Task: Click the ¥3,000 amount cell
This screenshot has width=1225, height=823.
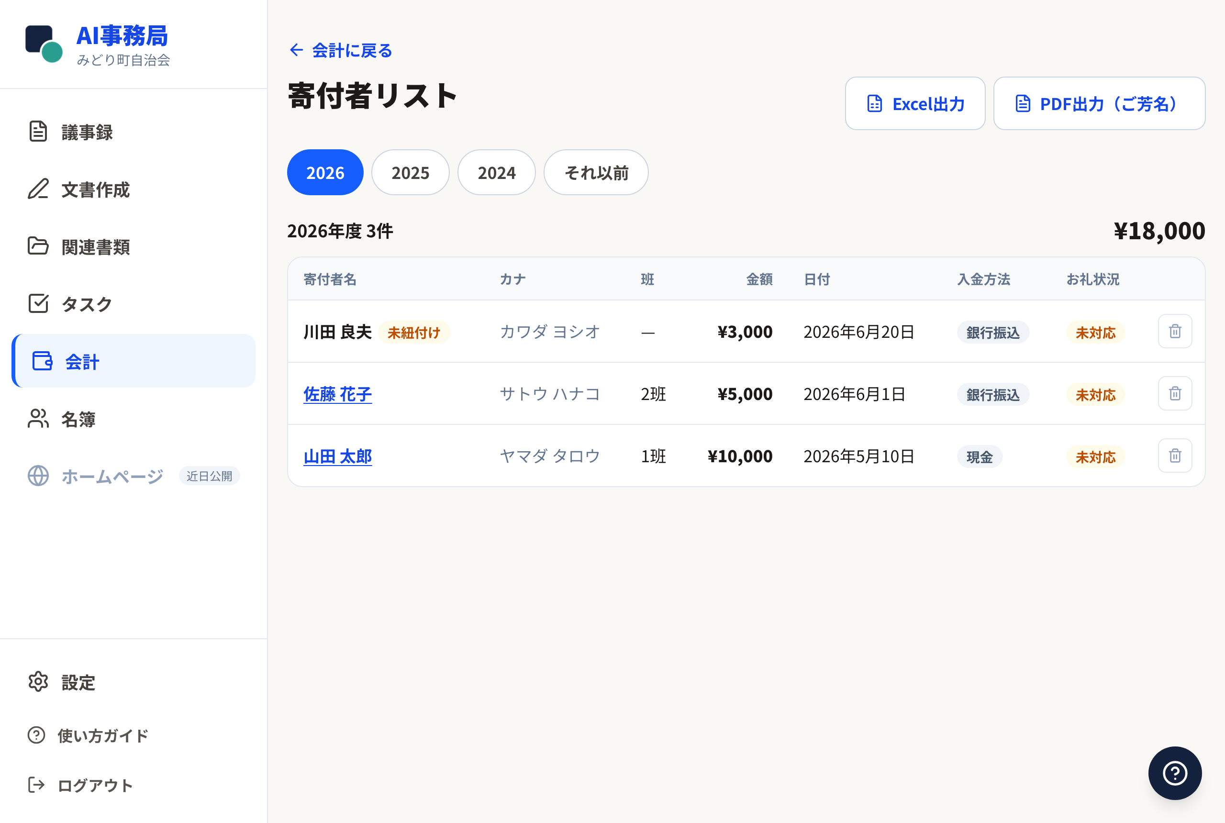Action: coord(745,332)
